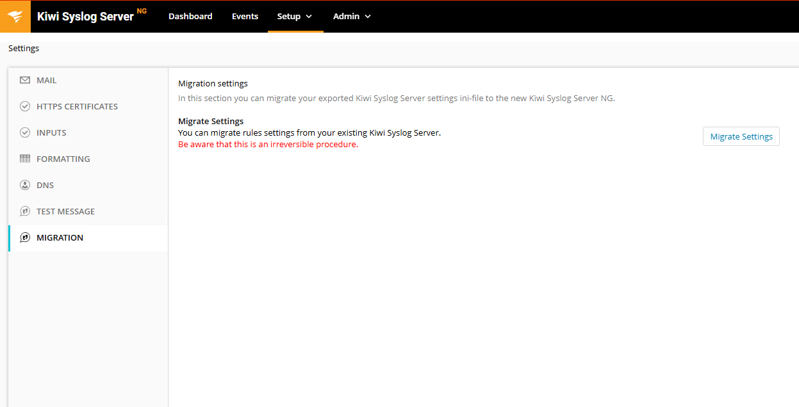
Task: Select Mail in the settings sidebar
Action: 46,79
